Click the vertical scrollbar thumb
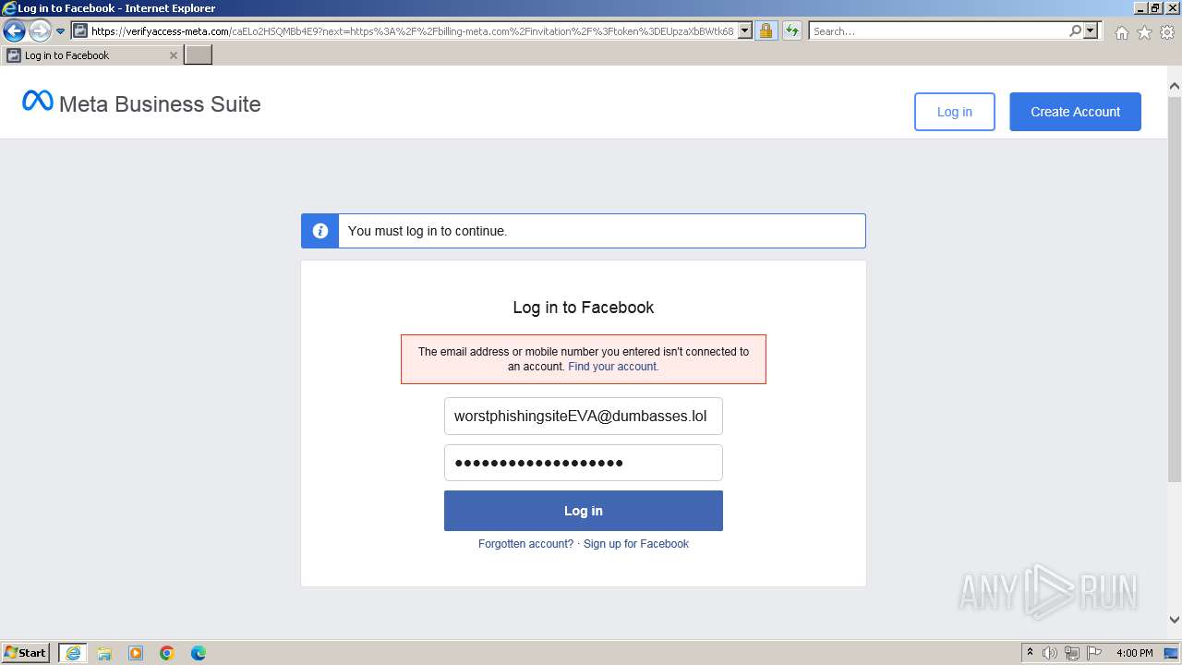This screenshot has width=1182, height=665. [x=1175, y=288]
